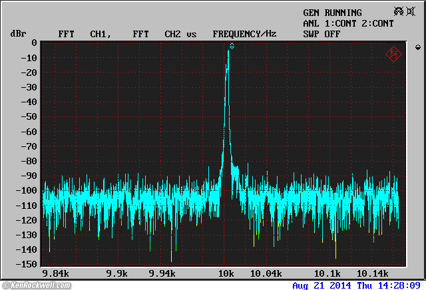
Task: Click the crossed-out headphone icon
Action: tap(399, 12)
